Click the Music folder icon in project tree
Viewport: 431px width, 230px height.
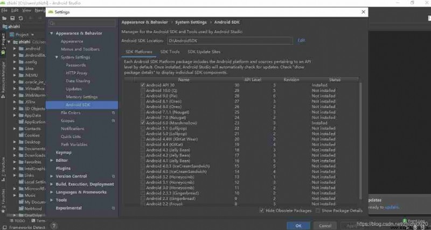point(21,196)
